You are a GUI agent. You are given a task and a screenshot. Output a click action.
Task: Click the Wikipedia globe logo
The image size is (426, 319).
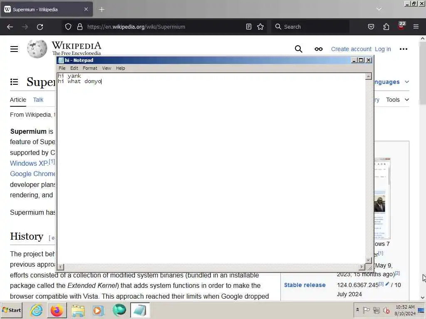coord(37,49)
